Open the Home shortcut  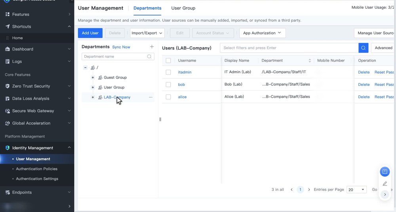click(17, 38)
